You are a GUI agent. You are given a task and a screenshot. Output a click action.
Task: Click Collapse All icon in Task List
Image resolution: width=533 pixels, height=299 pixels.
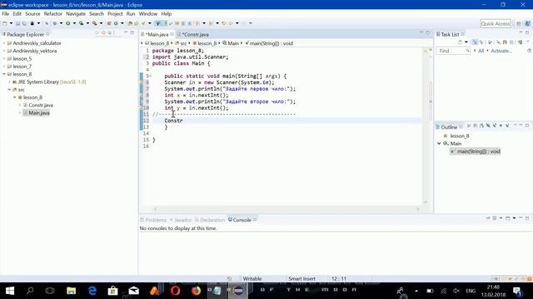(511, 42)
